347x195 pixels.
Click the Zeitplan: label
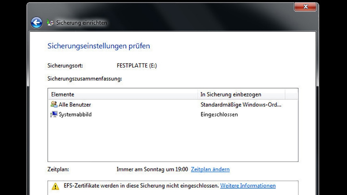pos(58,169)
